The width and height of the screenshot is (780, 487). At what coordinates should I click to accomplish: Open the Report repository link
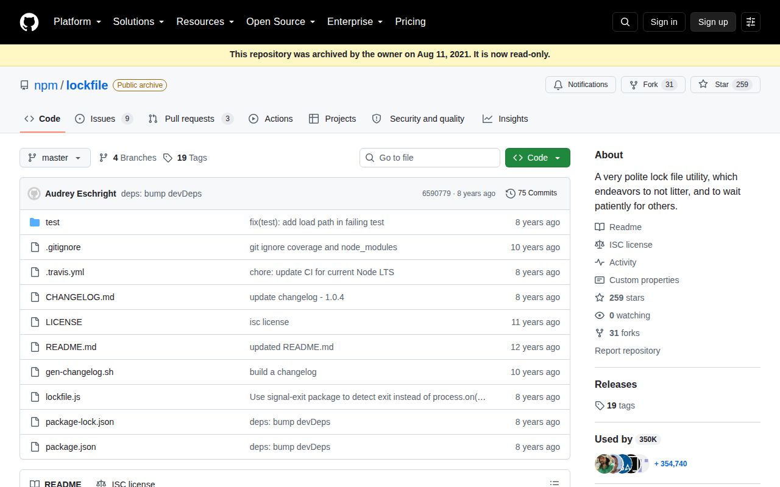(x=627, y=351)
